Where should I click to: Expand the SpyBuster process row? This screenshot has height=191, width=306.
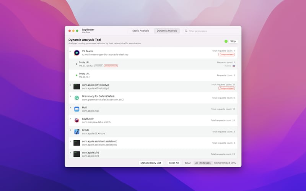70,119
